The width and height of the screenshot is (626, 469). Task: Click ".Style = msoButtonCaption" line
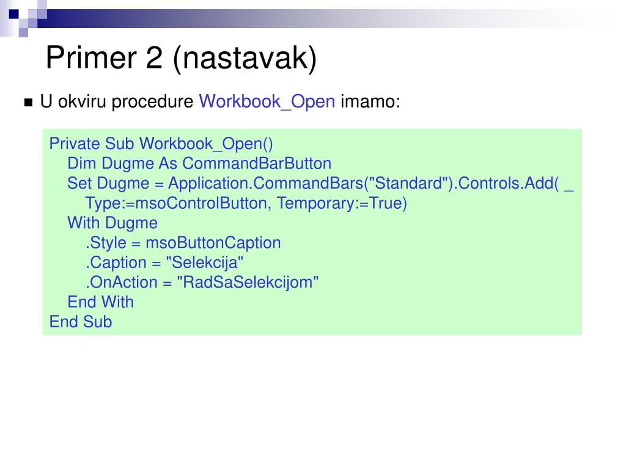click(183, 243)
